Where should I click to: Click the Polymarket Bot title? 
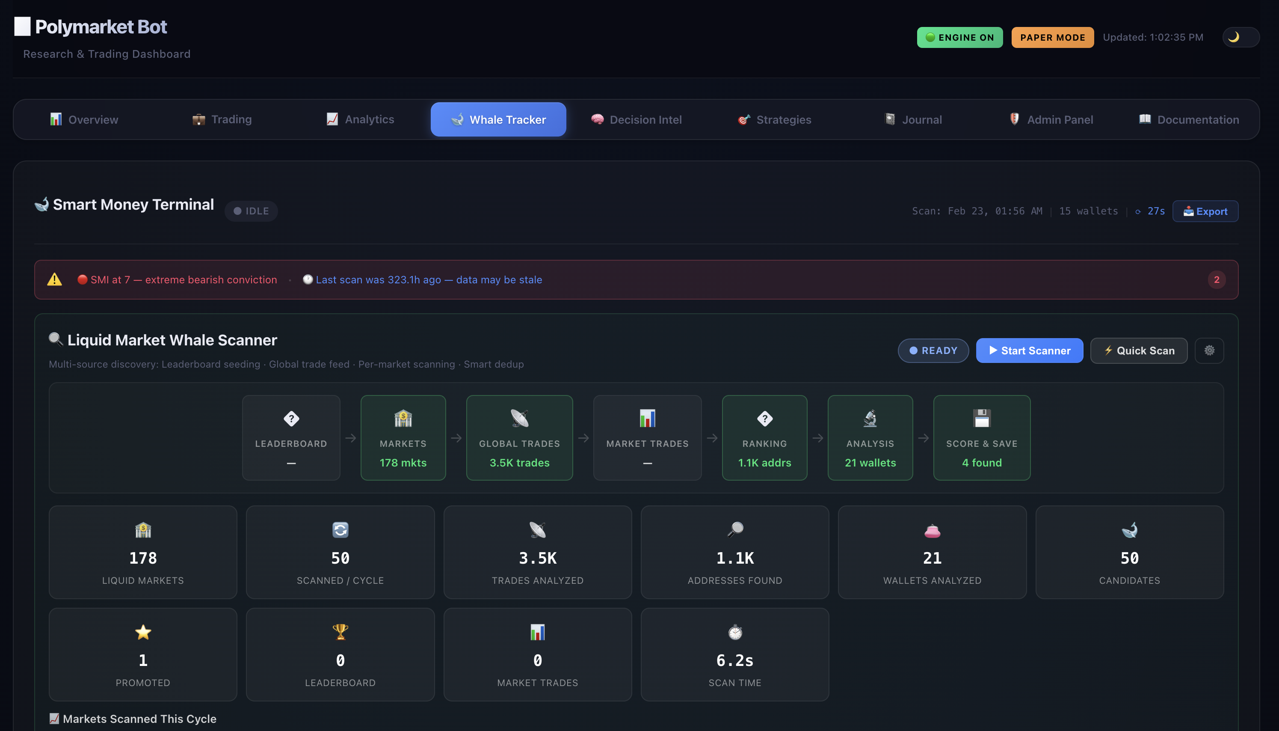tap(101, 27)
